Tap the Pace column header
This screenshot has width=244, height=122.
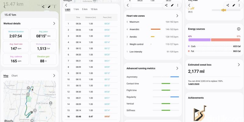click(107, 17)
